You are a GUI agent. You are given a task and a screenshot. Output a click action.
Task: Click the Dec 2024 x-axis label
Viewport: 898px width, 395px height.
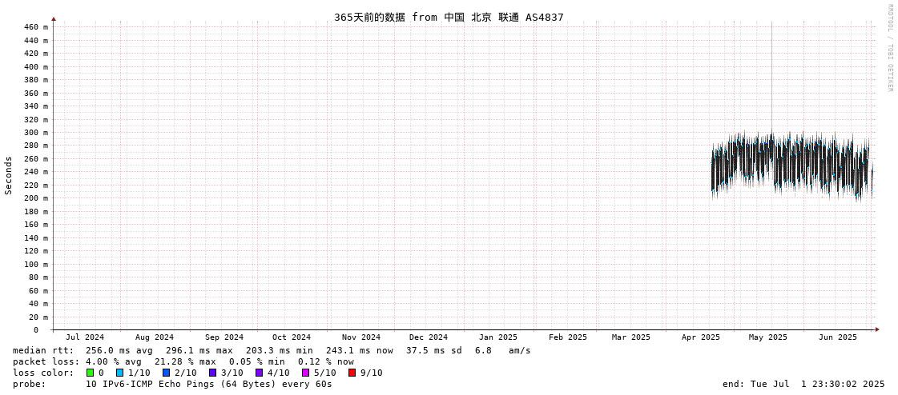(x=429, y=337)
